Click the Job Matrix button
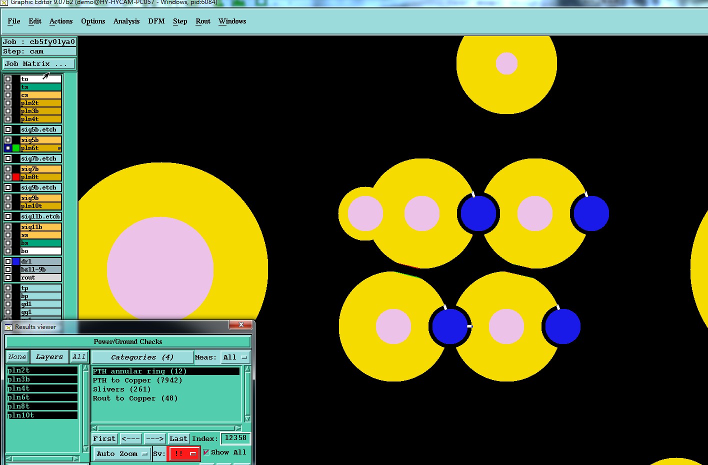708x465 pixels. point(39,63)
